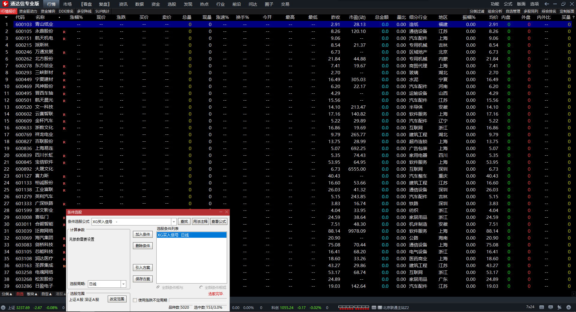
Task: Click 多股同列 toolbar button
Action: point(531,11)
